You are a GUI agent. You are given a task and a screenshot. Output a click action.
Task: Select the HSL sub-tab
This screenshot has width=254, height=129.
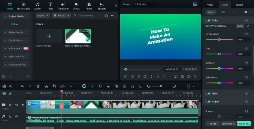tap(223, 12)
